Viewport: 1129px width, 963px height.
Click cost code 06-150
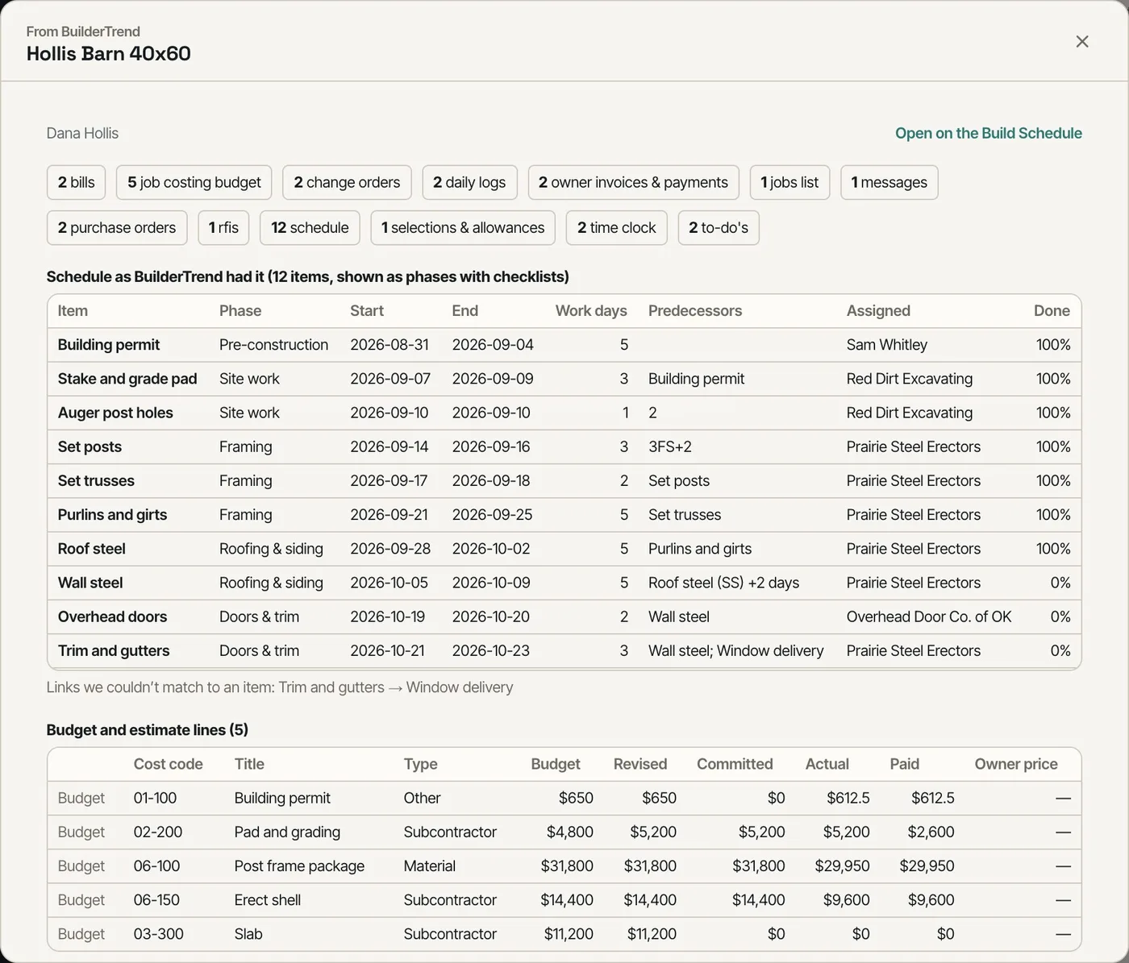pos(156,900)
